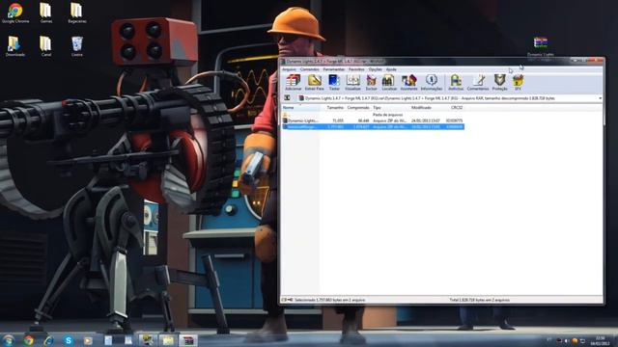This screenshot has height=347, width=618.
Task: Click the highlighted selected zip file row
Action: [x=373, y=126]
